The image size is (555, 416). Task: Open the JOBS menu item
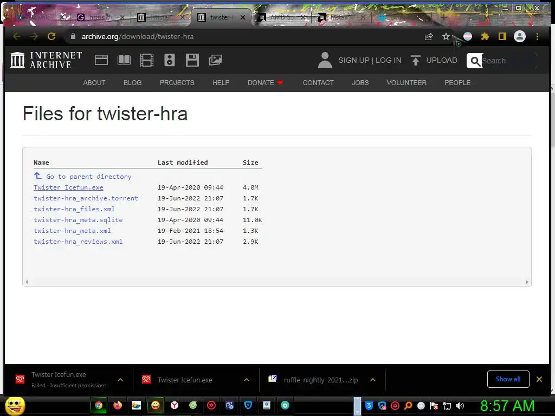pos(360,82)
